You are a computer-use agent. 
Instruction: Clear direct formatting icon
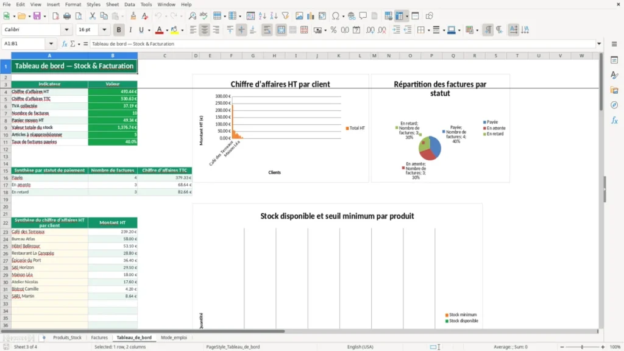[145, 16]
